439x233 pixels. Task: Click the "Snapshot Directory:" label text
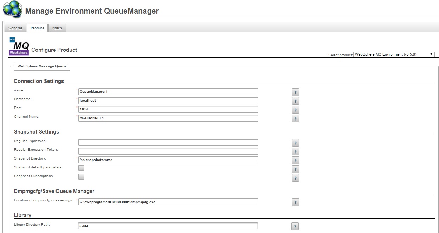click(30, 158)
